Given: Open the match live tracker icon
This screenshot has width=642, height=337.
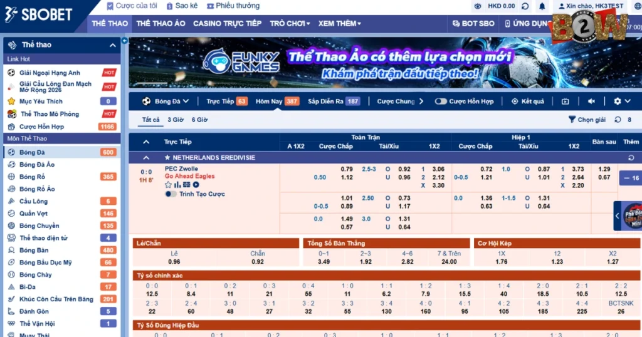Looking at the screenshot, I should (x=187, y=185).
